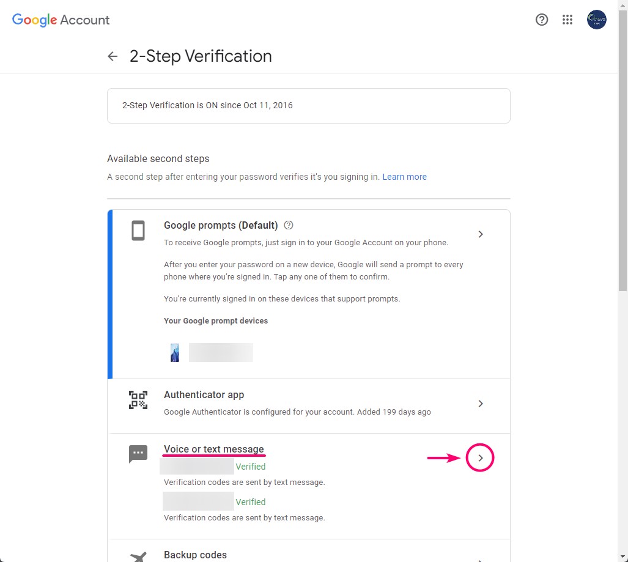
Task: Click the Google Account logo
Action: click(61, 20)
